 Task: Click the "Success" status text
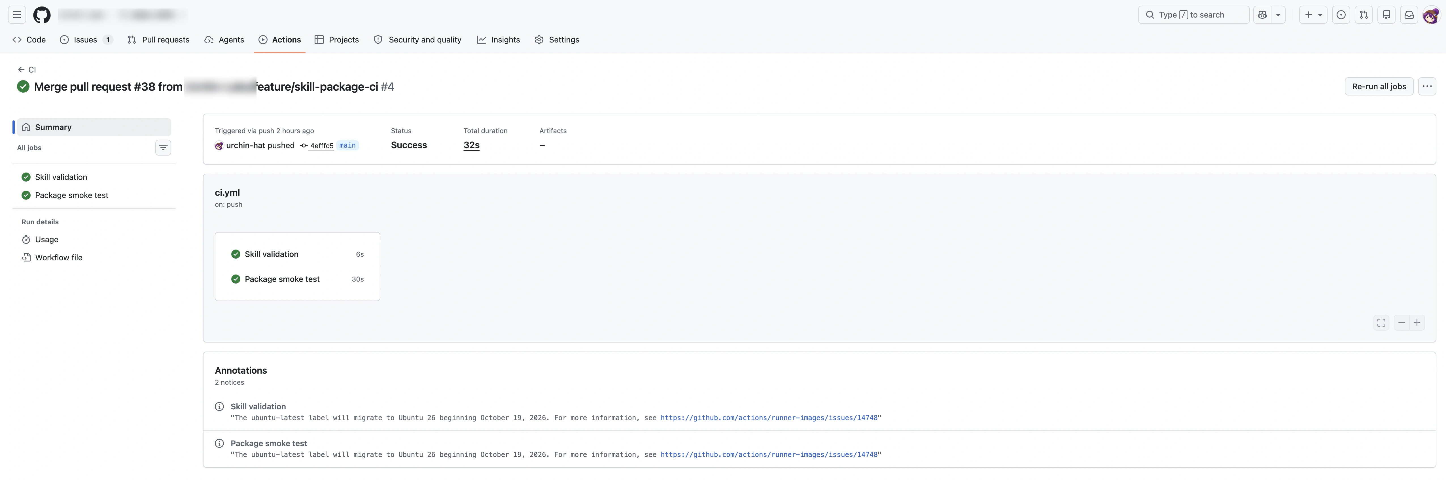[409, 145]
